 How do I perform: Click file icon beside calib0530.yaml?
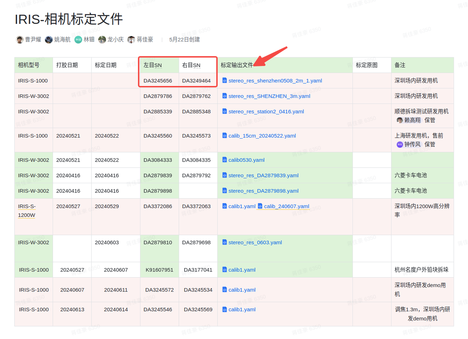[x=224, y=160]
